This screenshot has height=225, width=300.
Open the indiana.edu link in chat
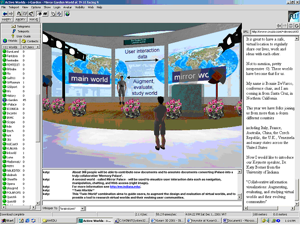coord(126,187)
